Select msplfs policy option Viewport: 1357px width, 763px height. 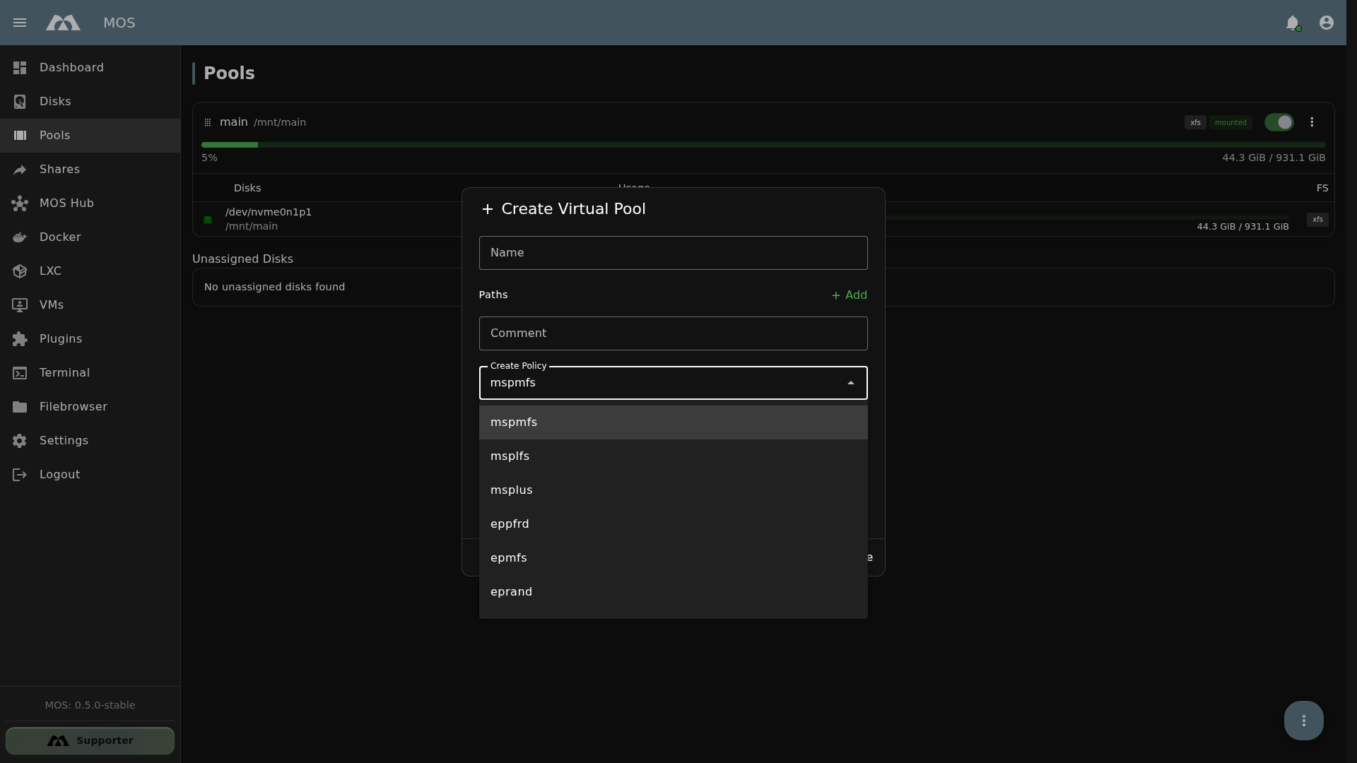click(x=674, y=456)
